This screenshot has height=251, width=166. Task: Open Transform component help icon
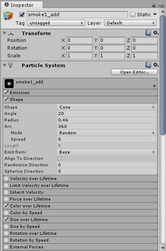[148, 33]
